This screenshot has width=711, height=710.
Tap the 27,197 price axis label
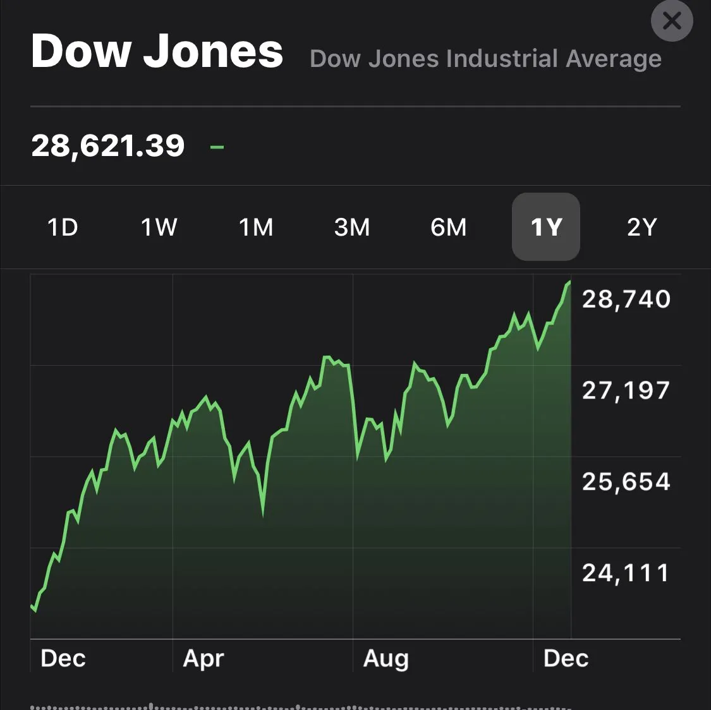[626, 390]
